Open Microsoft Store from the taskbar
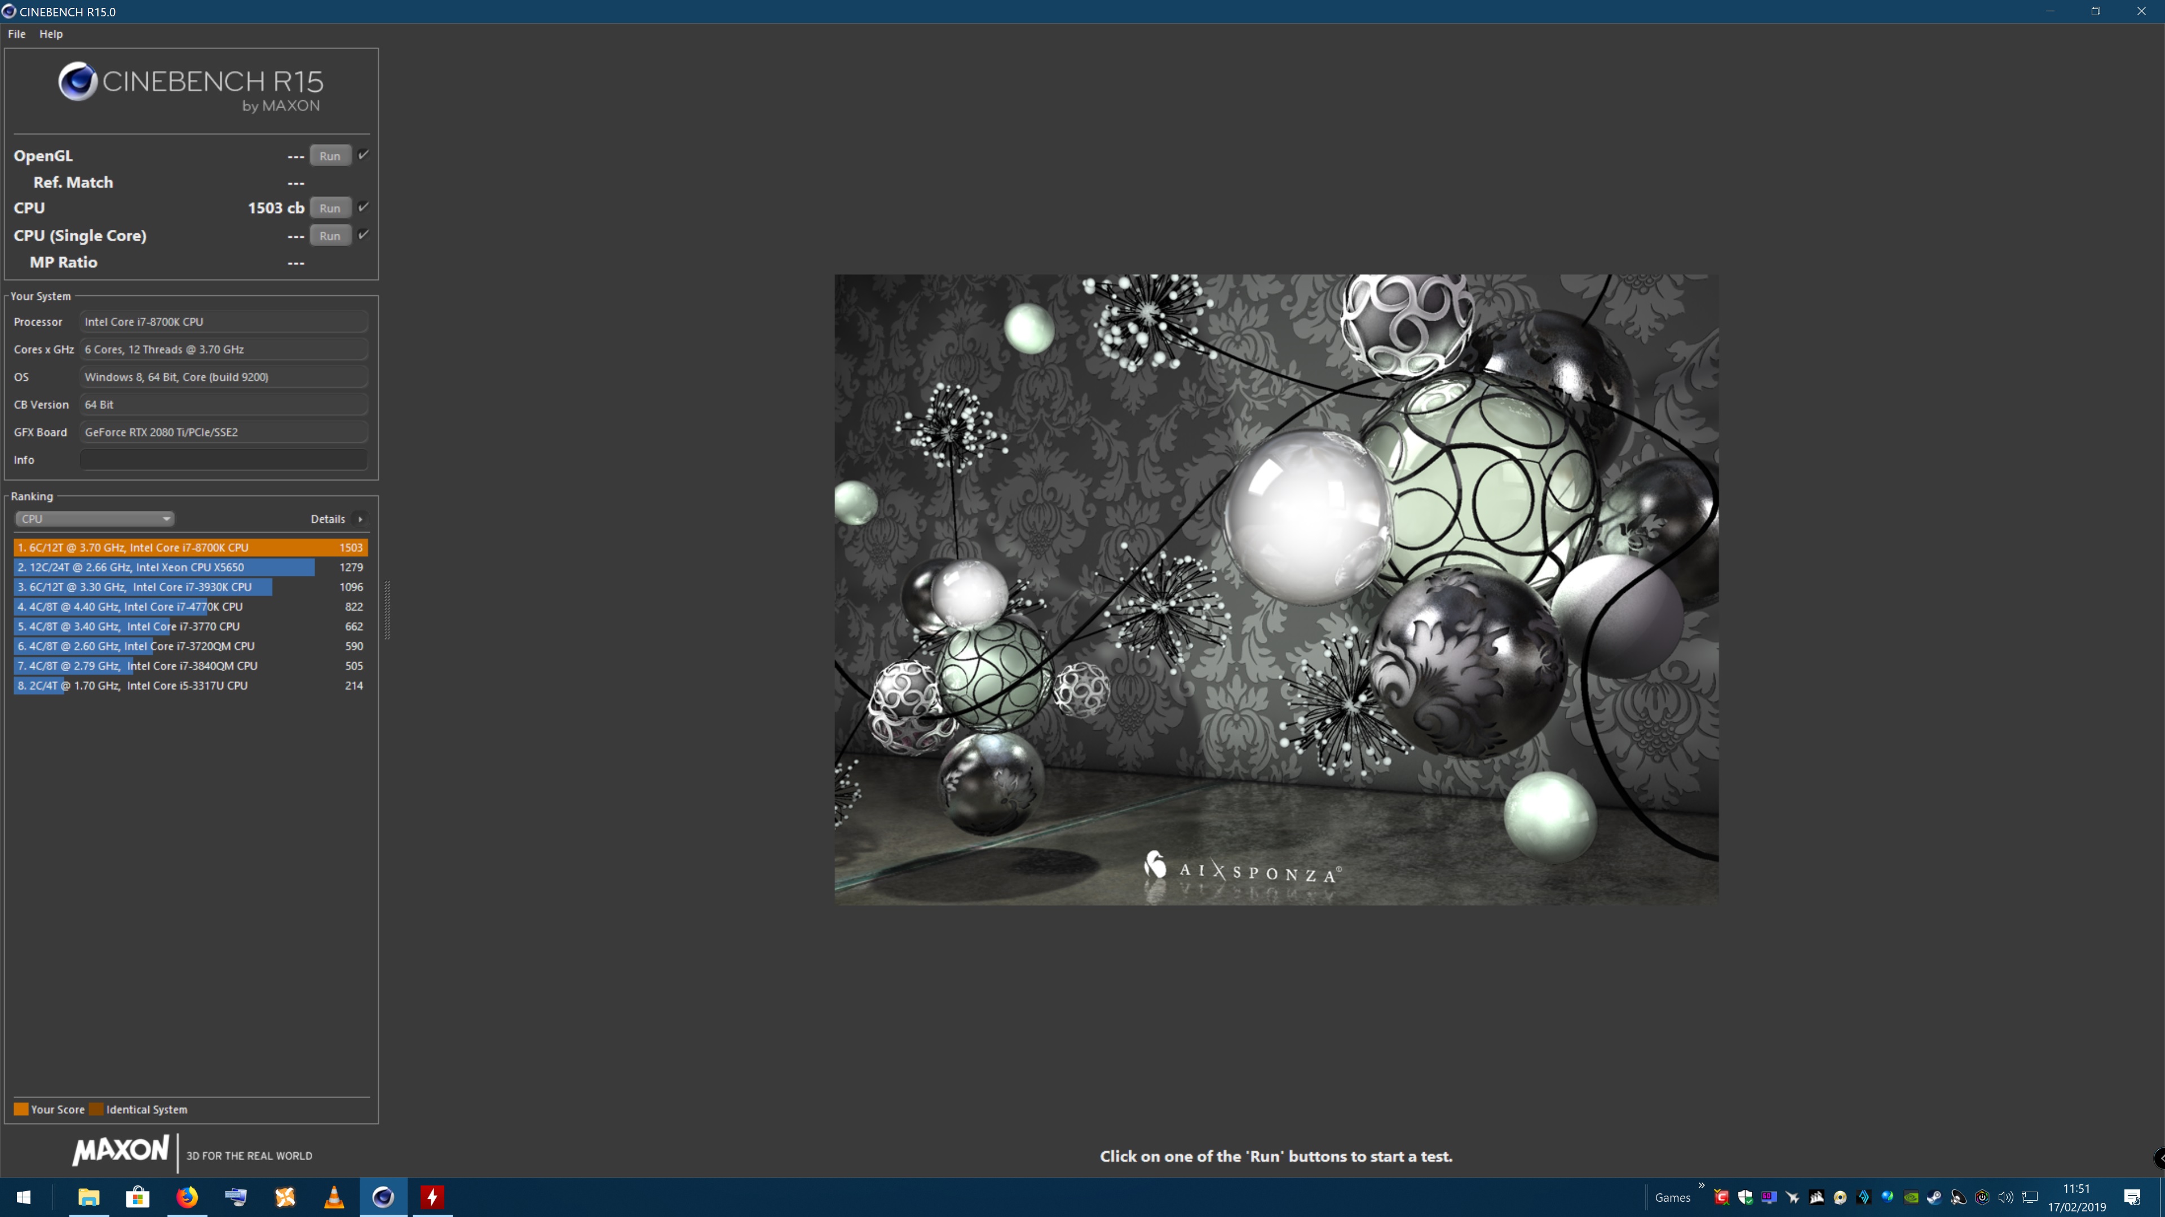The height and width of the screenshot is (1217, 2165). [138, 1198]
